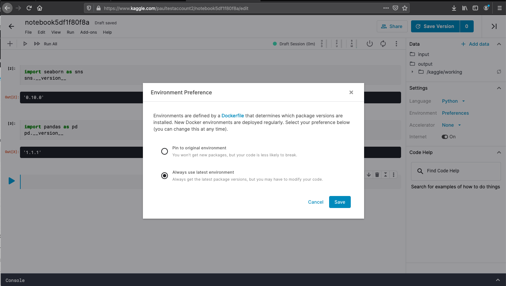Image resolution: width=506 pixels, height=286 pixels.
Task: Open the three-dot session options menu
Action: 396,44
